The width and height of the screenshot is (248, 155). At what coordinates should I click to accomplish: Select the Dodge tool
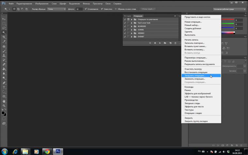[x=4, y=78]
